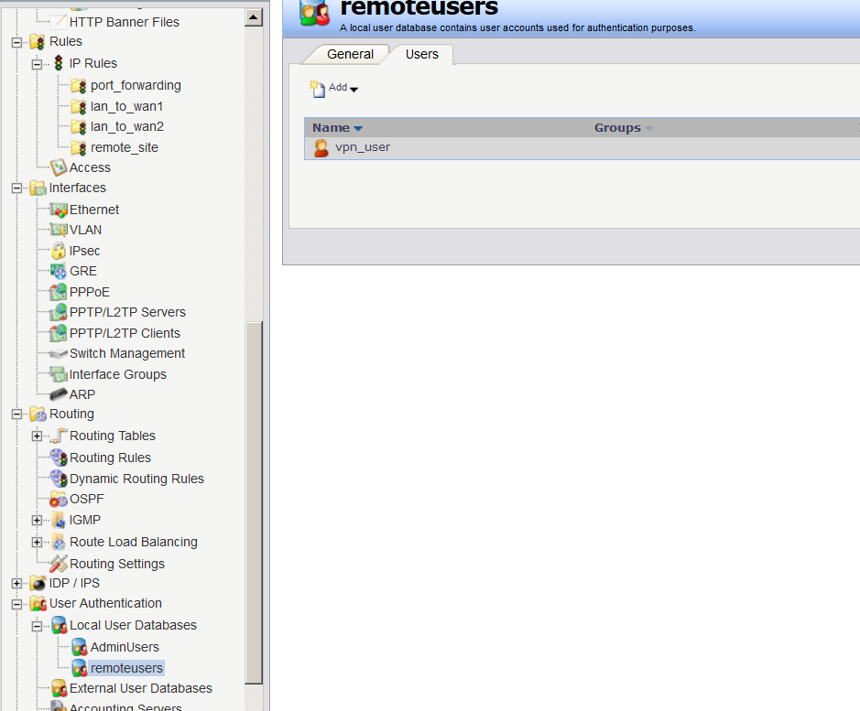Click the ARP chip icon

click(58, 394)
